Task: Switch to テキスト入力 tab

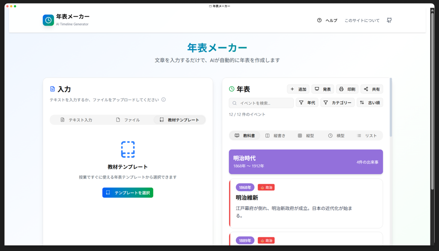Action: tap(76, 120)
